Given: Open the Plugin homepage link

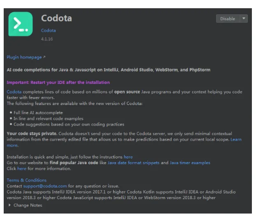Looking at the screenshot, I should coord(24,57).
